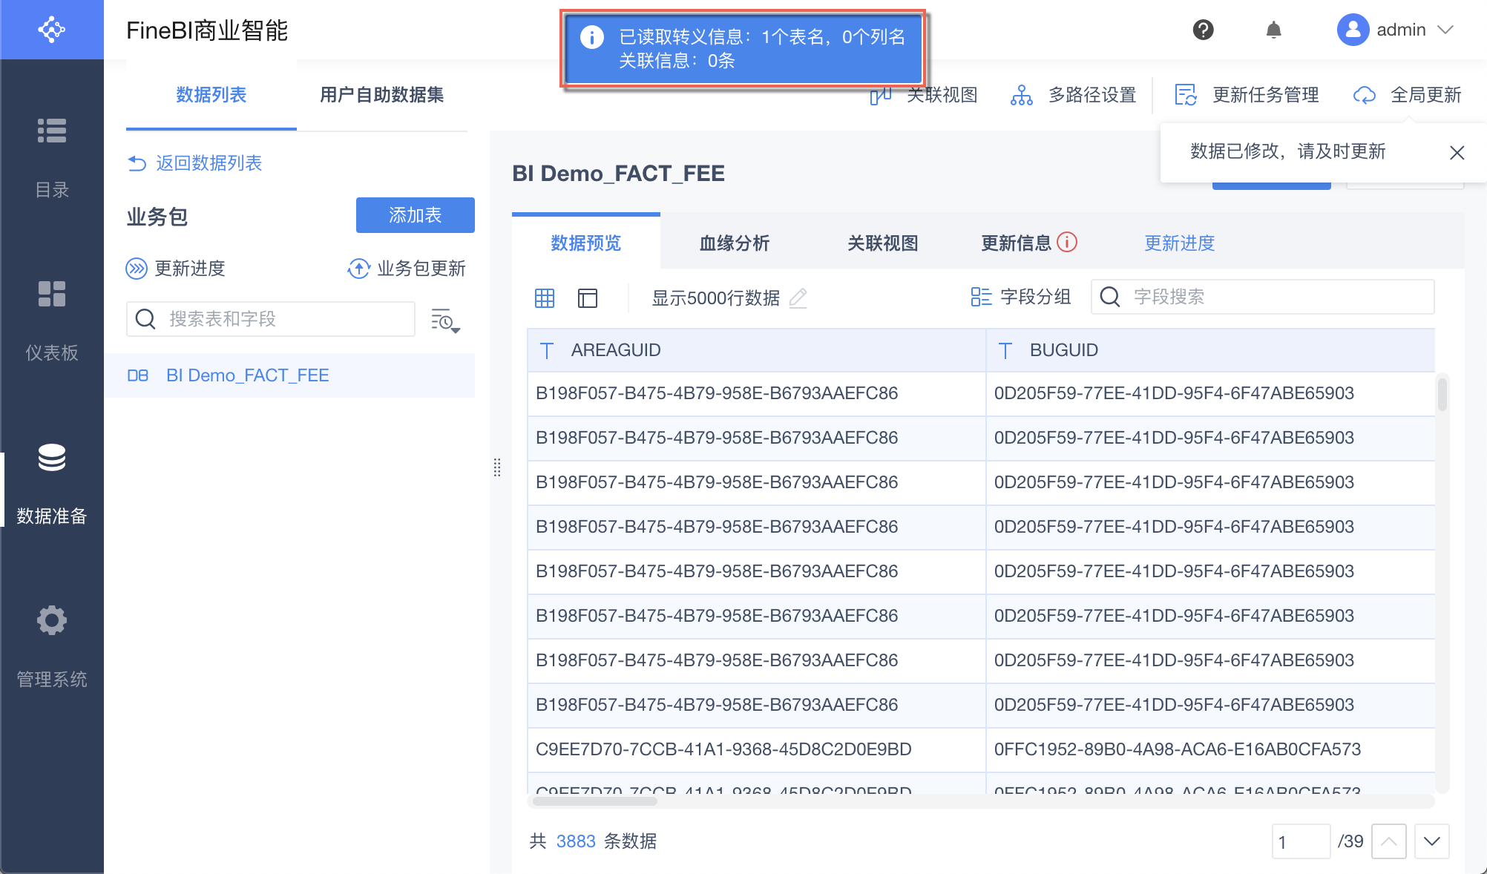Click the business package update icon
Screen dimensions: 1487x874
pos(359,269)
